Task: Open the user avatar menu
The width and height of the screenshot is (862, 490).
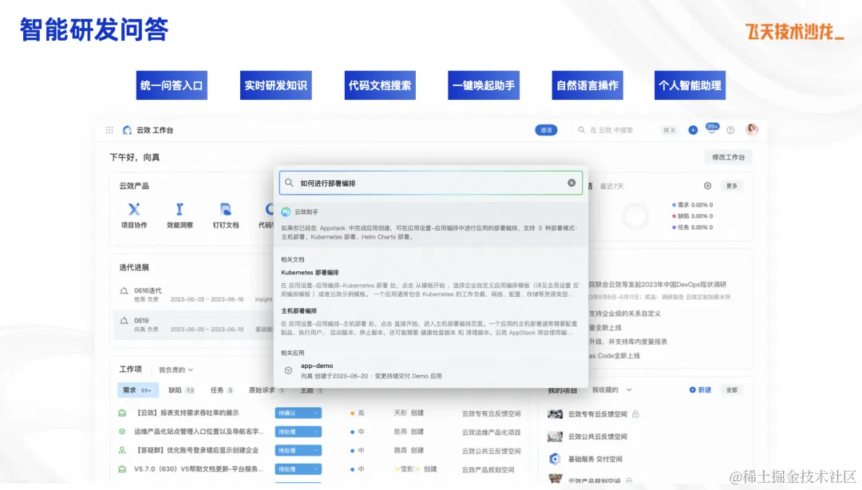Action: pos(752,130)
